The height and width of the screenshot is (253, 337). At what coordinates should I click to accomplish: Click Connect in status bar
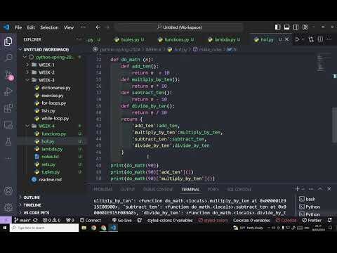[91, 220]
